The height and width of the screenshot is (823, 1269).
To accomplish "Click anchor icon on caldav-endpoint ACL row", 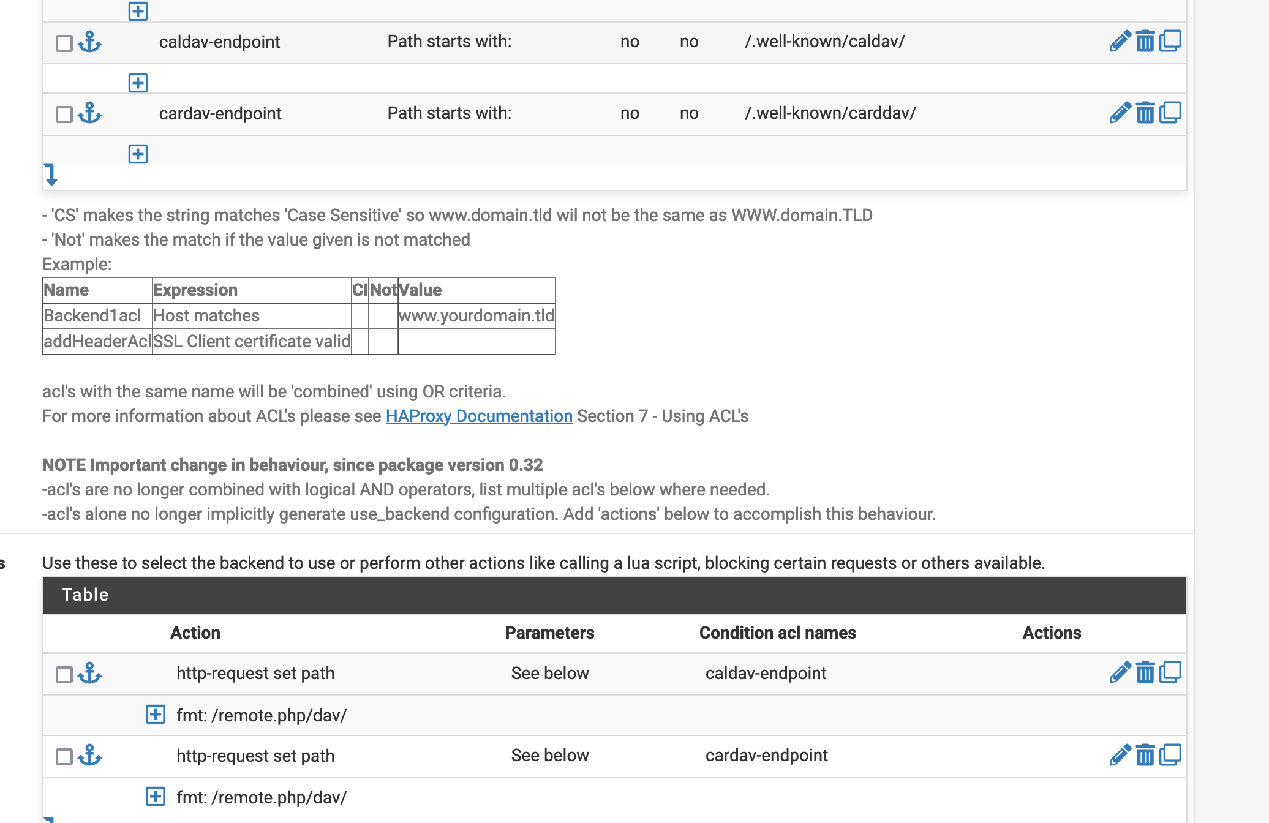I will click(90, 42).
